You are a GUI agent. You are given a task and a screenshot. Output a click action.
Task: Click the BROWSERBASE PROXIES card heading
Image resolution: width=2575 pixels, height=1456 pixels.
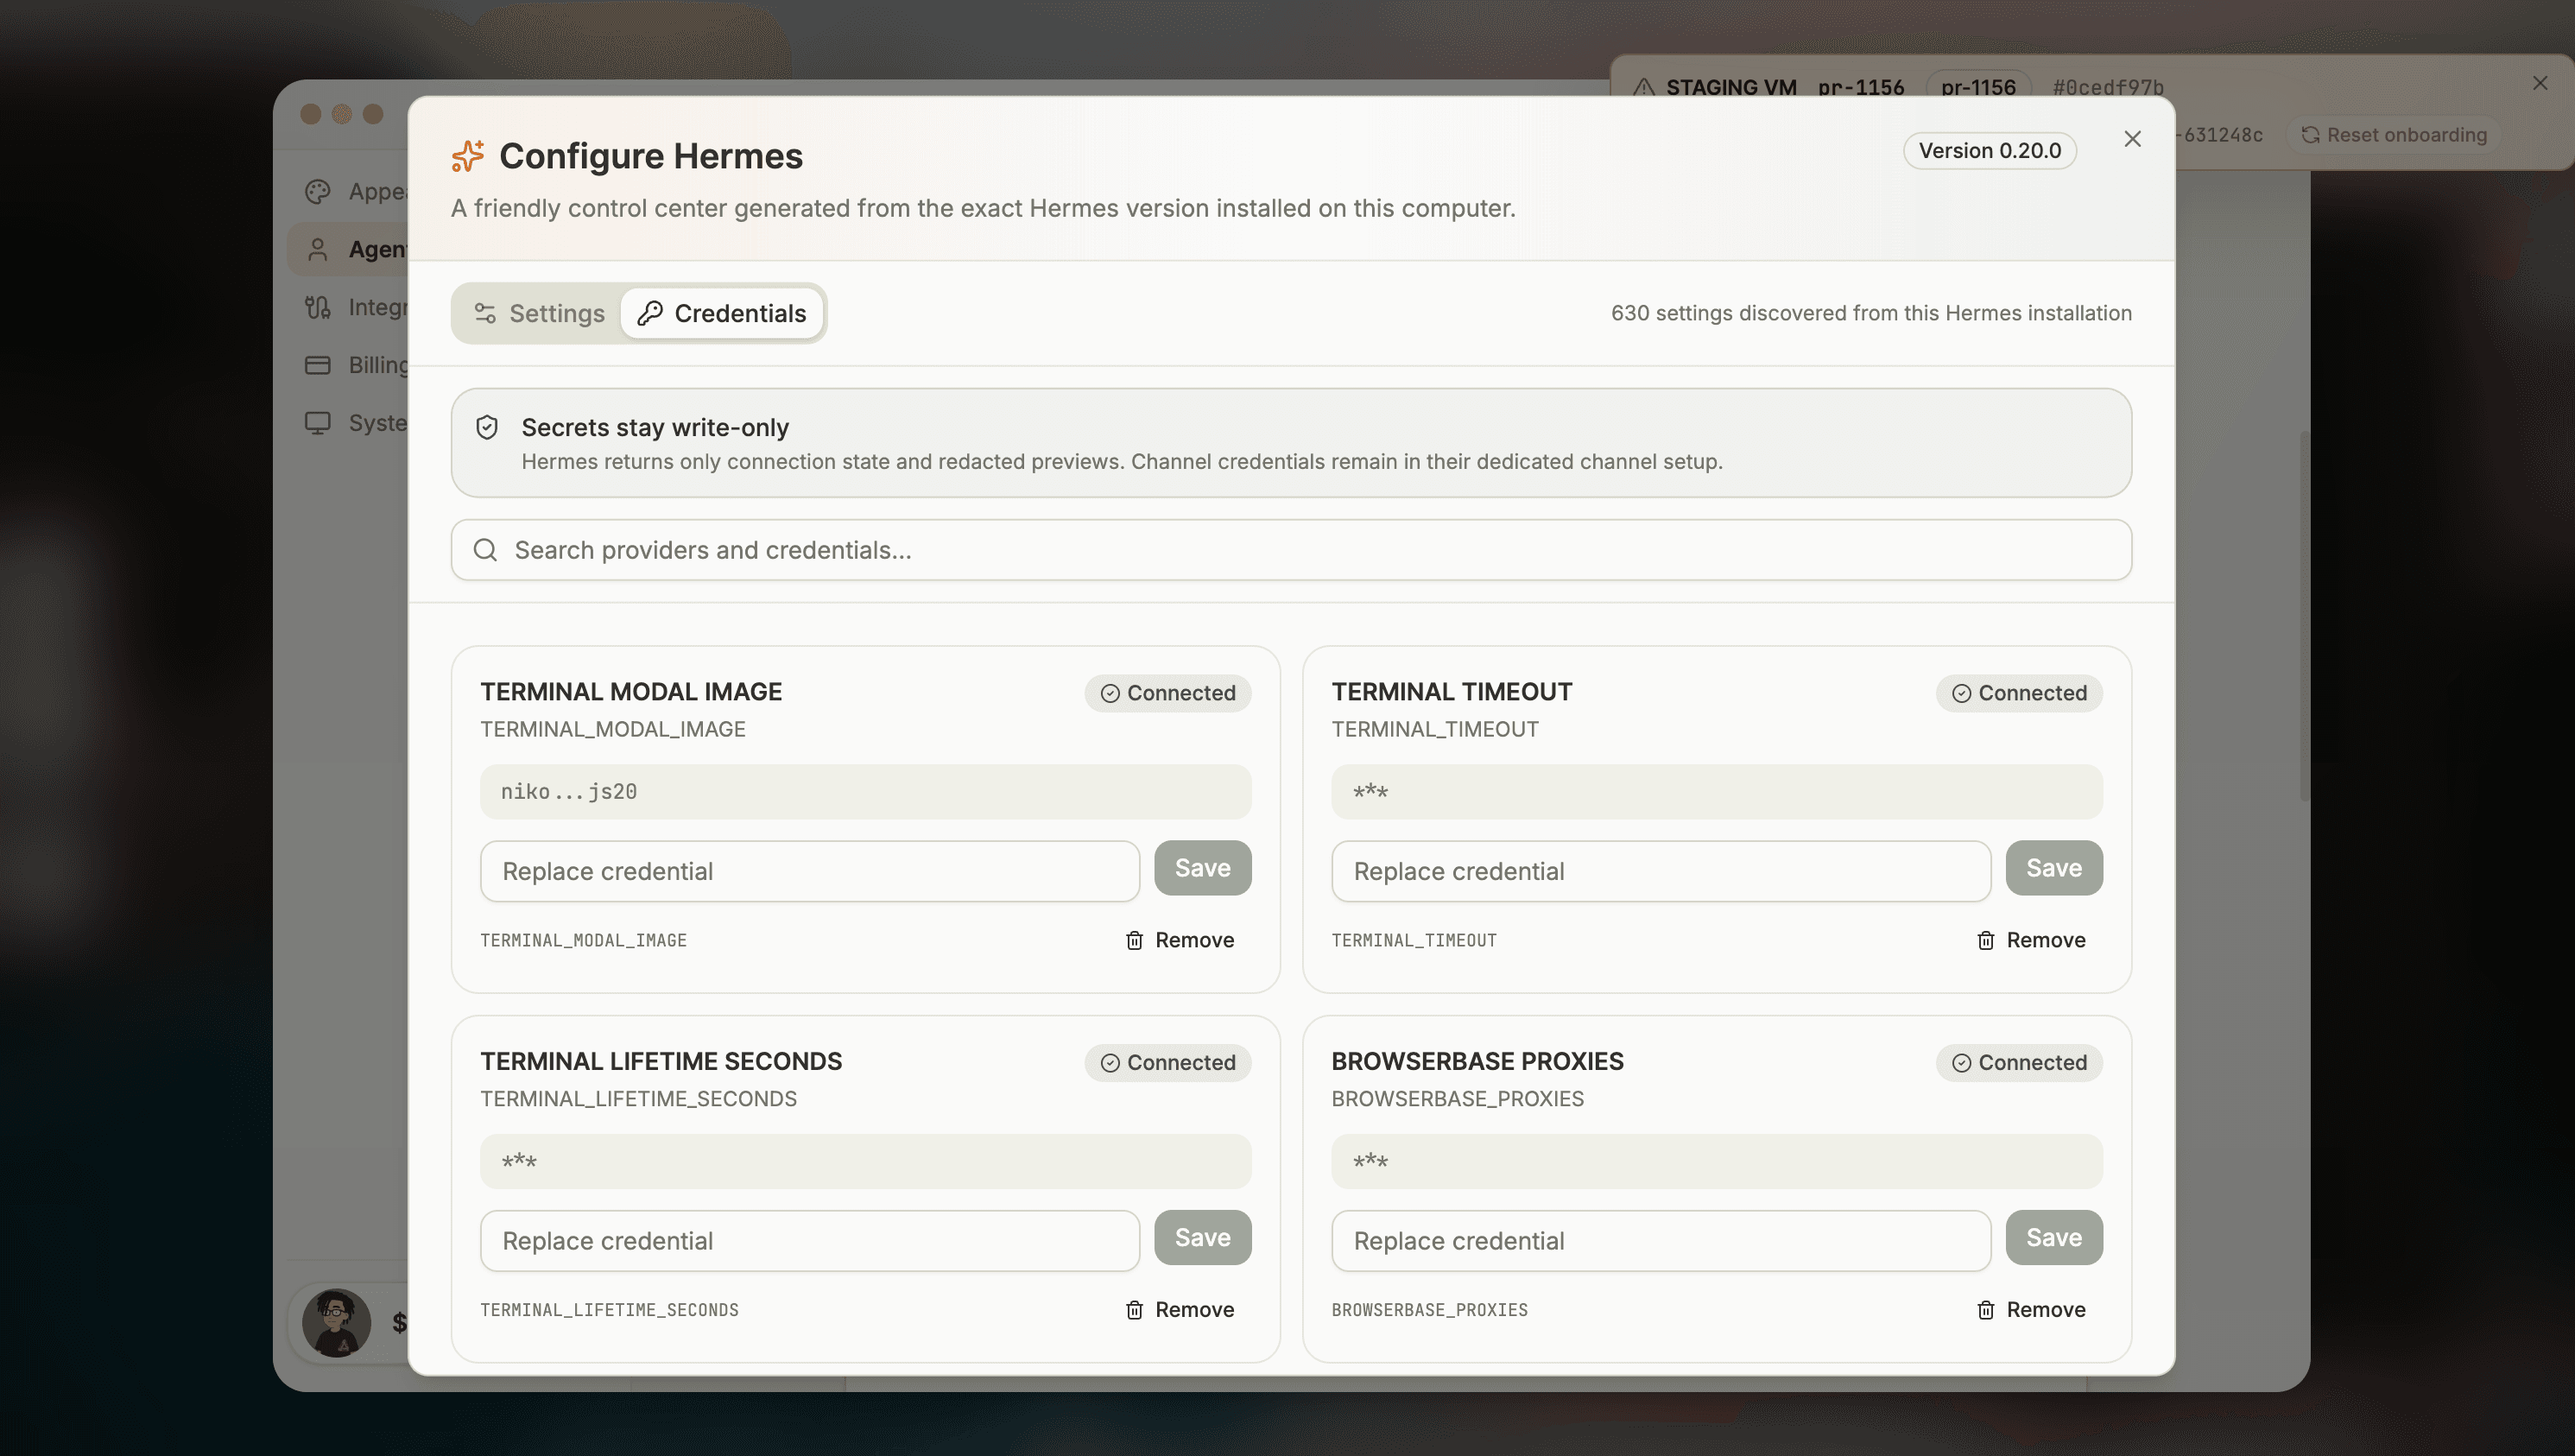point(1477,1062)
